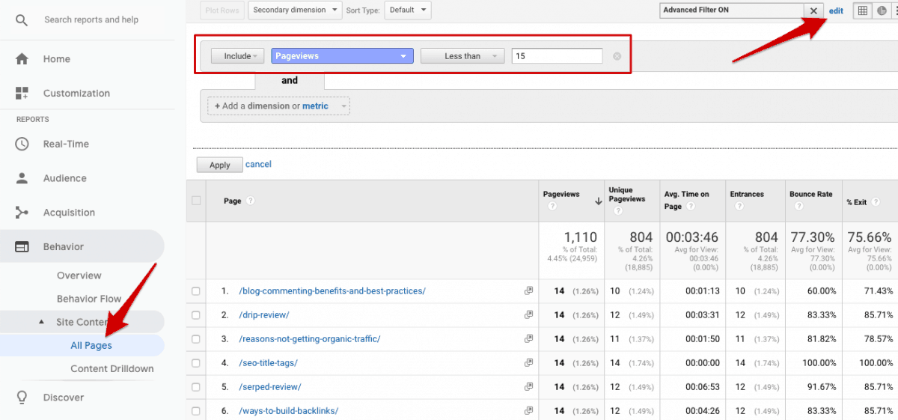Open the /drip-review/ page link
The image size is (898, 420).
(x=264, y=315)
